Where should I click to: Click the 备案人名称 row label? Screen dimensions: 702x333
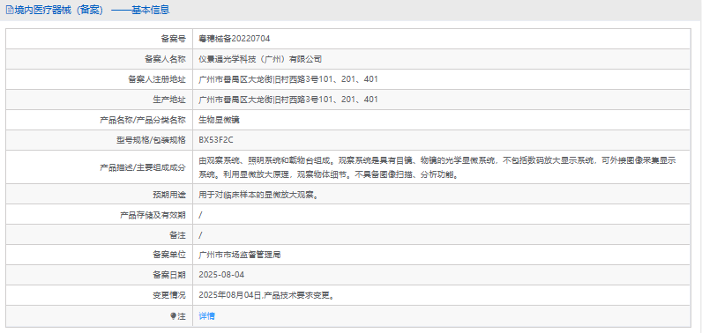(x=165, y=59)
